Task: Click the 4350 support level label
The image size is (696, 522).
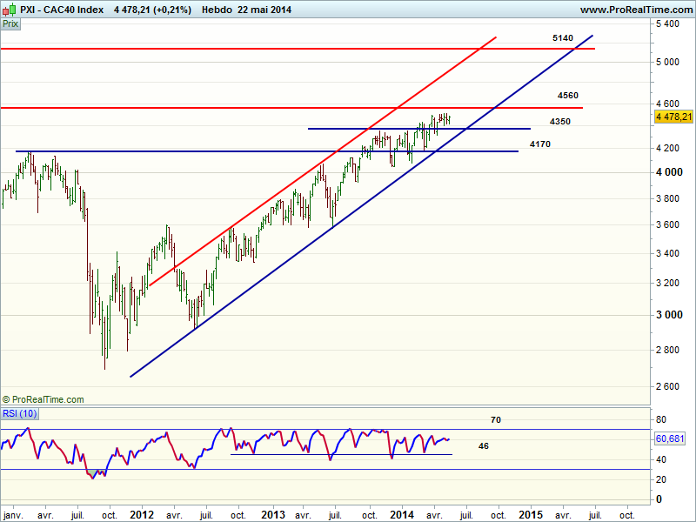Action: pyautogui.click(x=560, y=122)
